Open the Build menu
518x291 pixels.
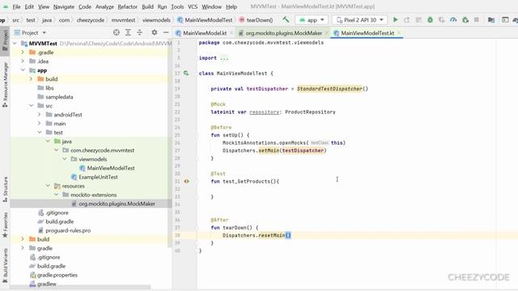(x=147, y=6)
